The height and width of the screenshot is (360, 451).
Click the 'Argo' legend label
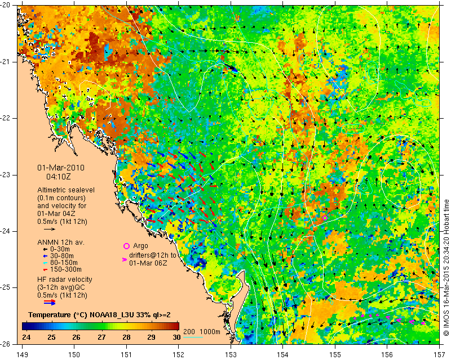pyautogui.click(x=140, y=246)
